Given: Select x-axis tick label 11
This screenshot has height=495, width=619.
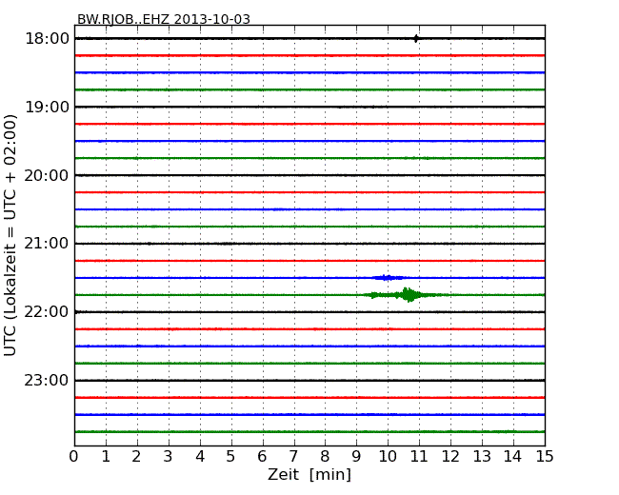Looking at the screenshot, I should coord(419,457).
